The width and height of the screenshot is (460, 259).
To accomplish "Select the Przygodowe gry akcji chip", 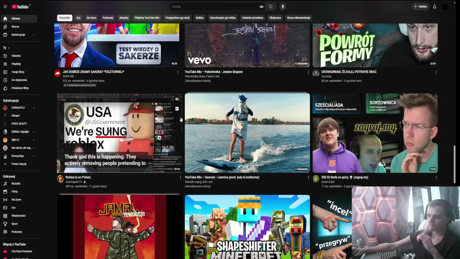I will pos(178,18).
